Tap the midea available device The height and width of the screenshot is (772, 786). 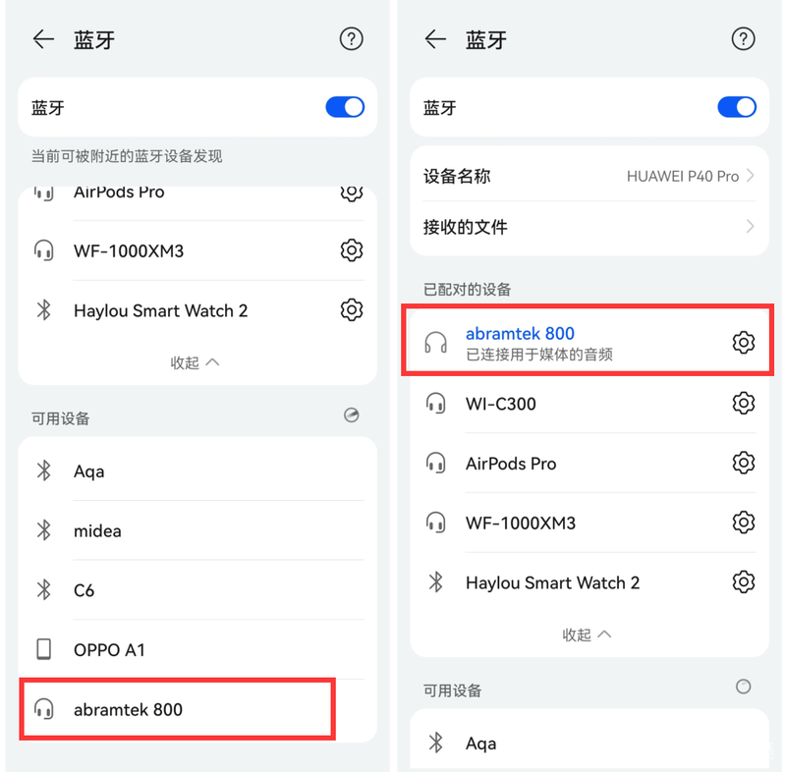197,530
